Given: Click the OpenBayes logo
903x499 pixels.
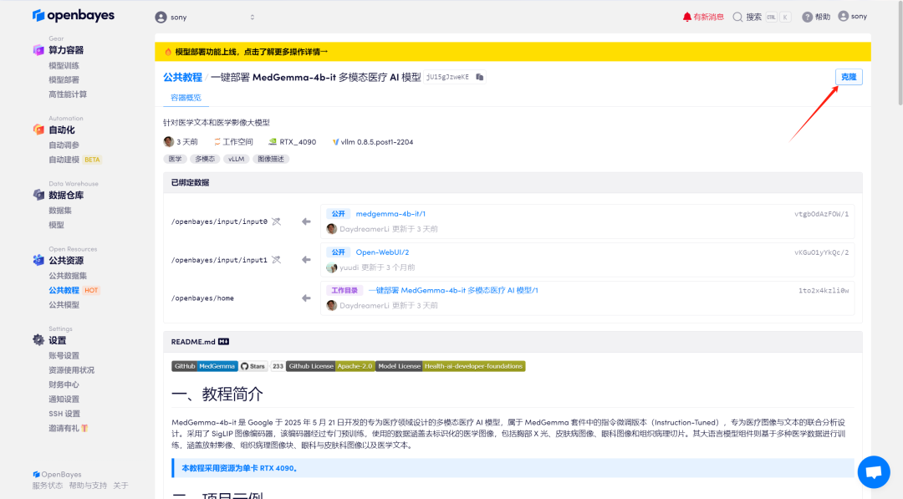Looking at the screenshot, I should 73,16.
